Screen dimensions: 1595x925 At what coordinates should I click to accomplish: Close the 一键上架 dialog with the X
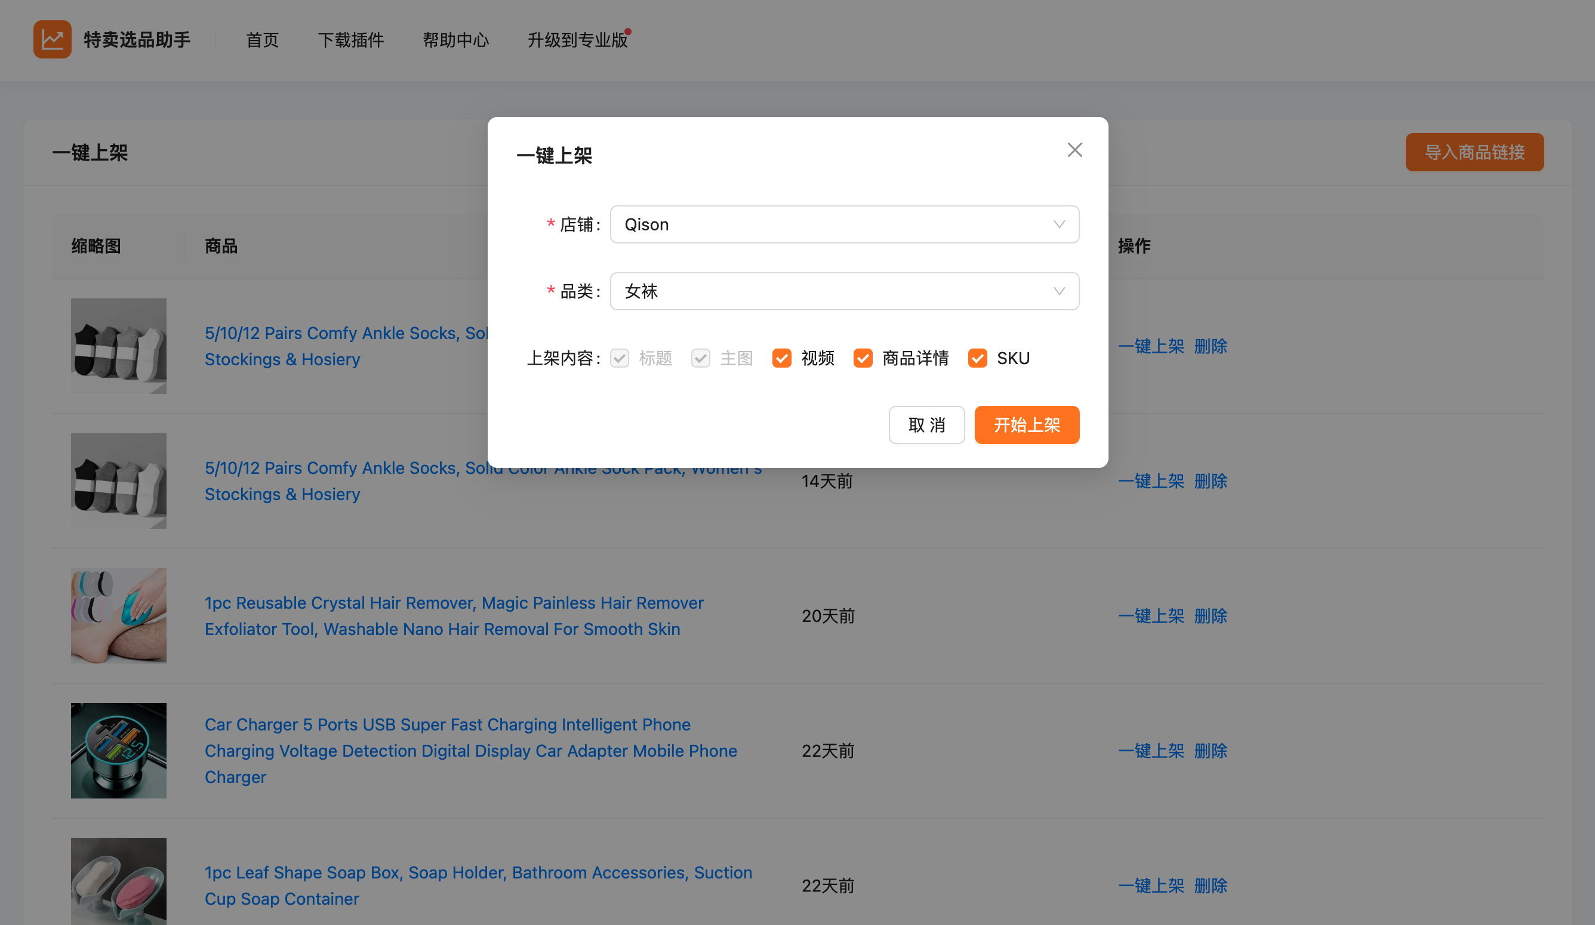click(x=1074, y=150)
